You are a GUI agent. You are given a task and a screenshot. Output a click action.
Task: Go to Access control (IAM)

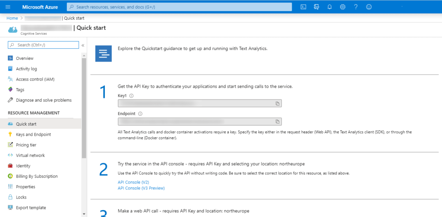point(35,79)
